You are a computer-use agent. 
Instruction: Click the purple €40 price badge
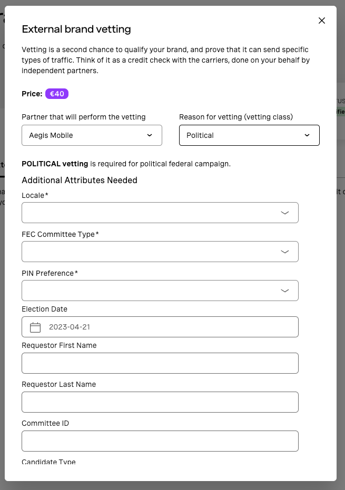click(x=57, y=94)
